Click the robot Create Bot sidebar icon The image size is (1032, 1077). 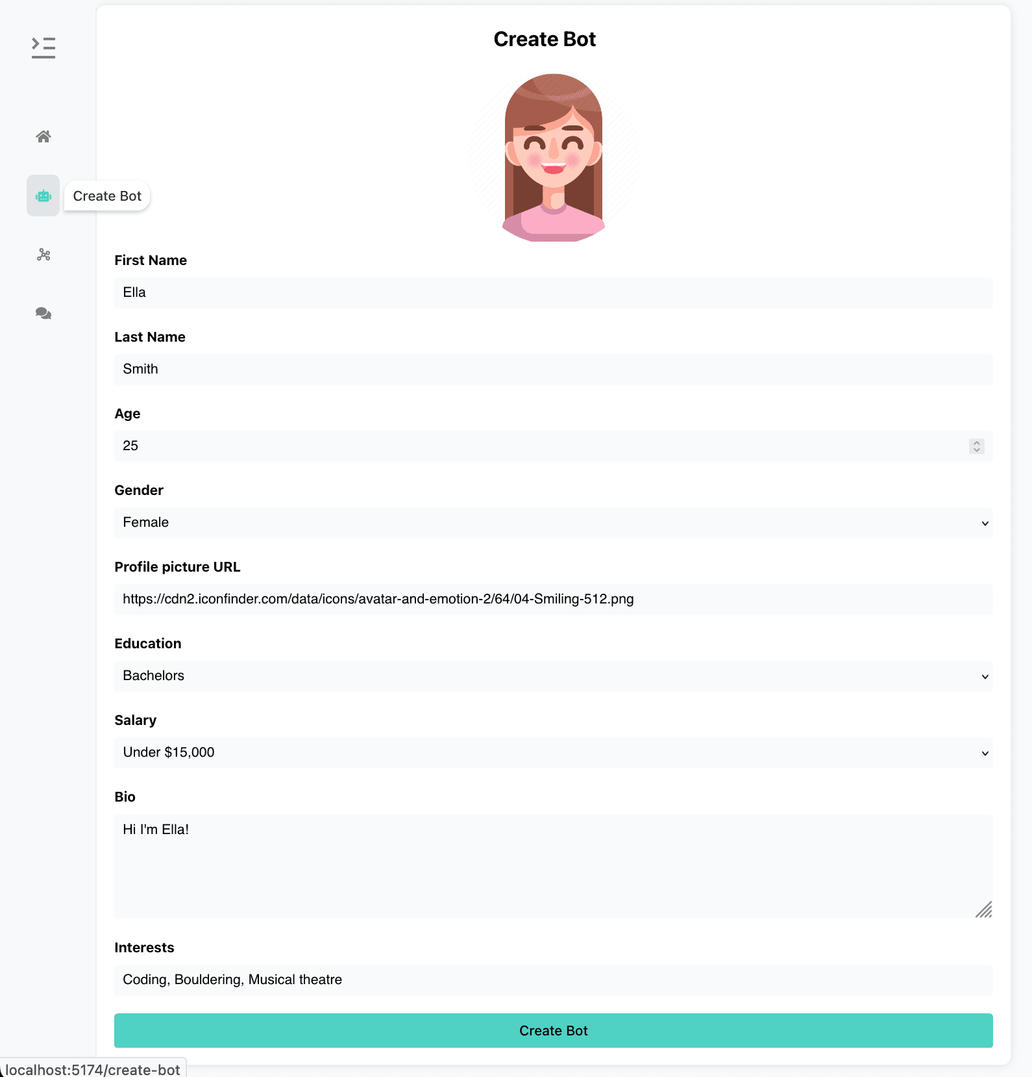[43, 196]
